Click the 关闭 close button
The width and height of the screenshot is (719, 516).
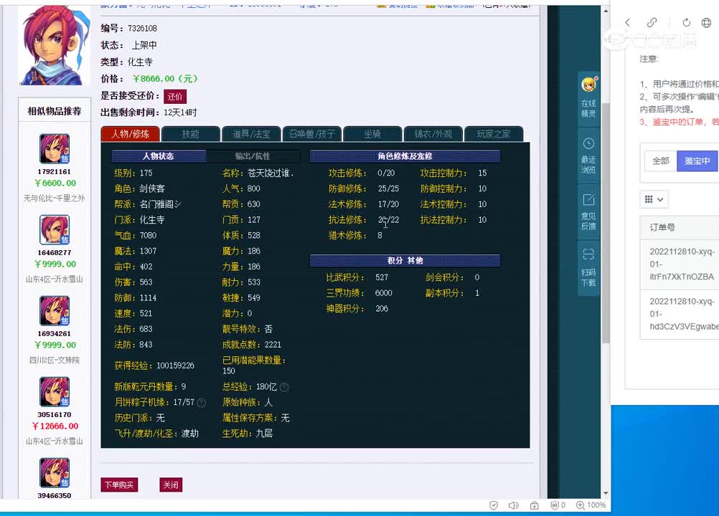tap(171, 485)
